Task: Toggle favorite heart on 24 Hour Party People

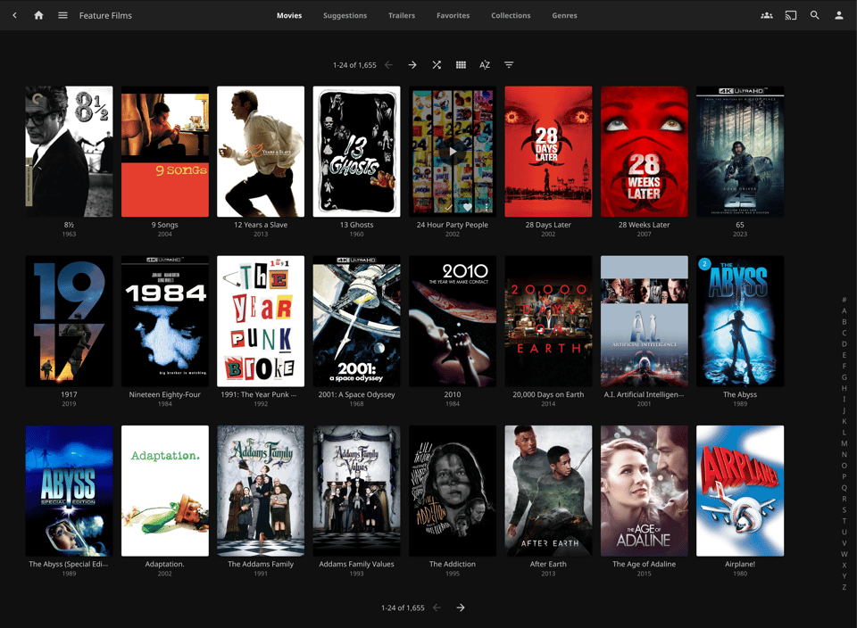Action: pos(468,207)
